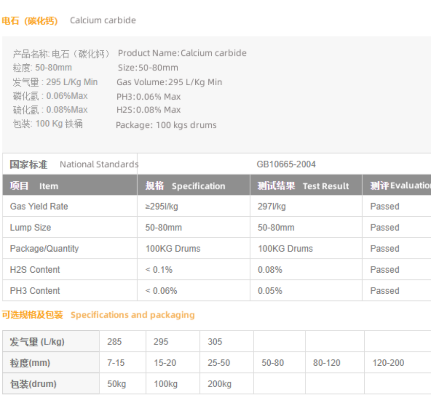431x395 pixels.
Task: Click the 国家标准 label
Action: pos(28,165)
